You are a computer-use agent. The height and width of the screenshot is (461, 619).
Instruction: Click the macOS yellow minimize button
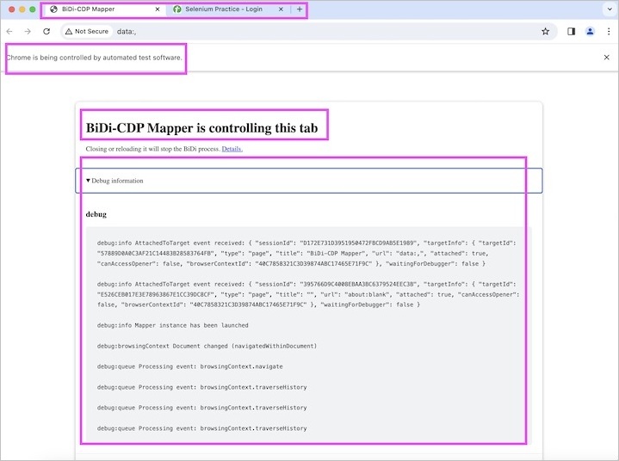pos(22,9)
